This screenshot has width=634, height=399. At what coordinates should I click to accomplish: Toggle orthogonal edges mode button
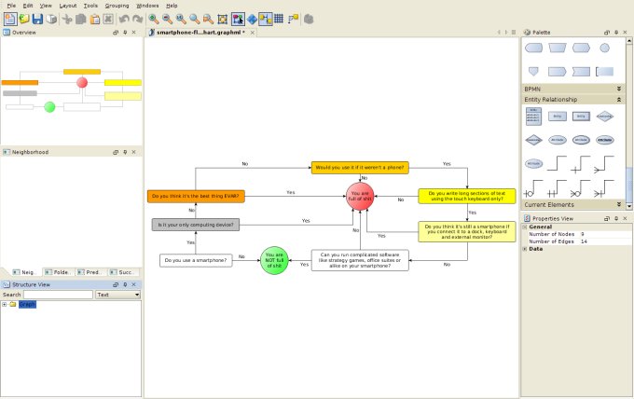coord(266,19)
